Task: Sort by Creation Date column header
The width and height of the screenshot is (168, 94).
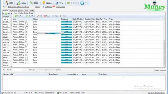Action: (x=90, y=19)
